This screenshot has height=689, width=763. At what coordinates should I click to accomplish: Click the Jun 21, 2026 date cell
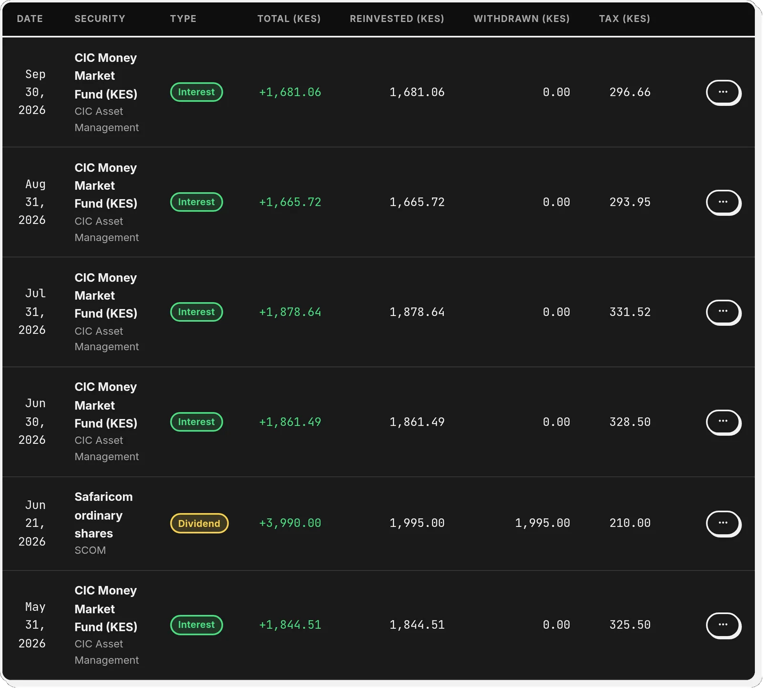[x=32, y=523]
